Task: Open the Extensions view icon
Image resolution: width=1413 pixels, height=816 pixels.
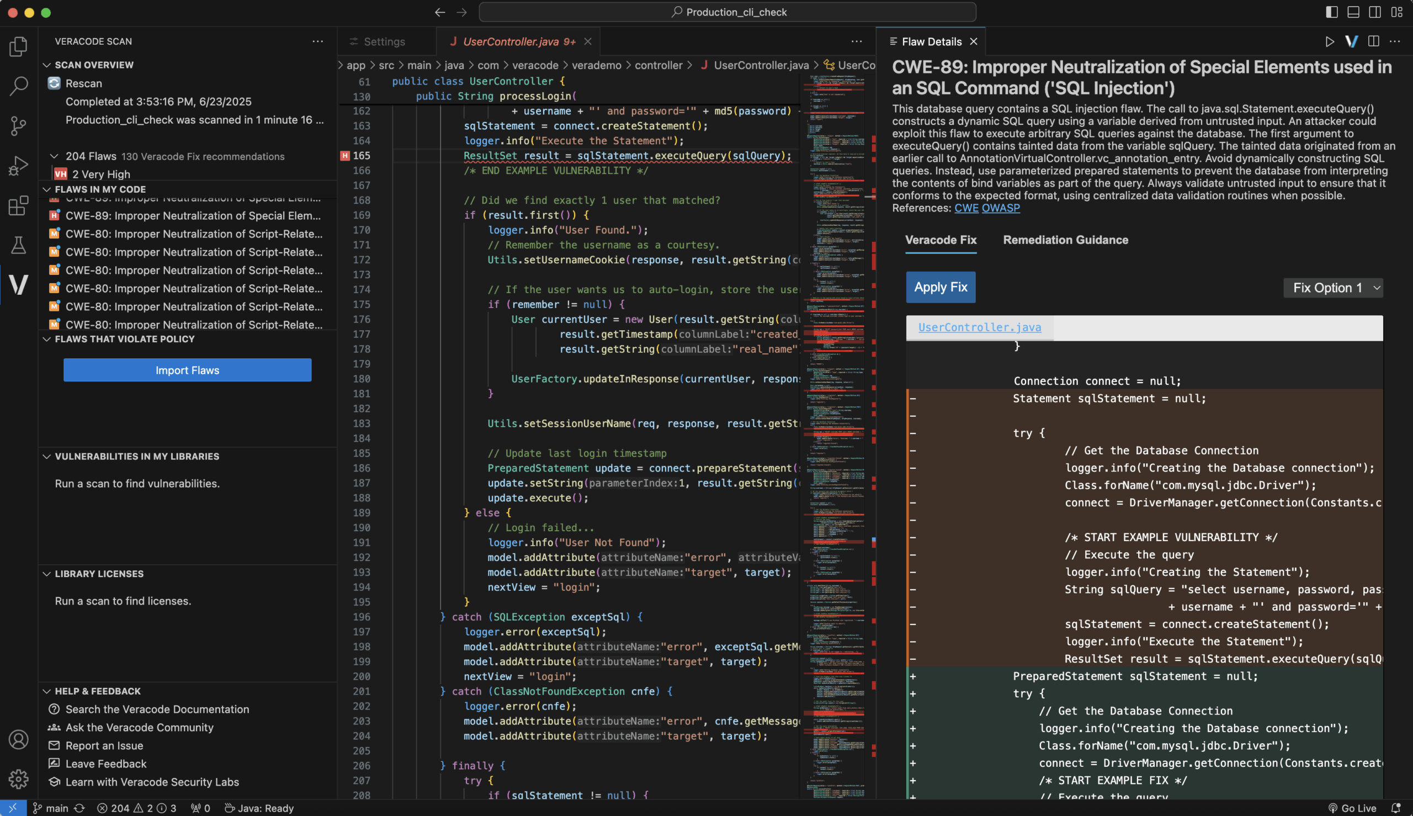Action: click(x=18, y=206)
